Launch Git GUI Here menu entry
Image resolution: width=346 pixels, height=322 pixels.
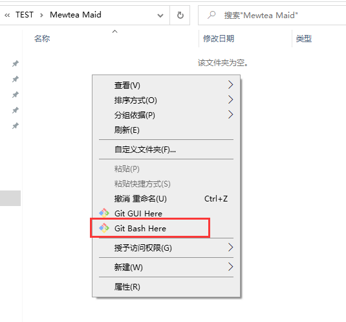click(166, 214)
